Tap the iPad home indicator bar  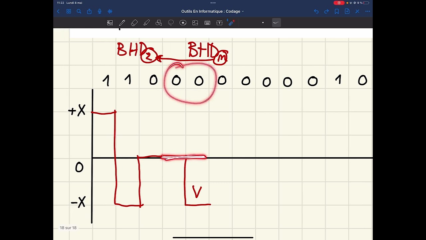[213, 238]
